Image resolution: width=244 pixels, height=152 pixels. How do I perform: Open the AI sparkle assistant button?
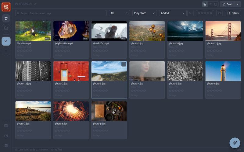235,143
